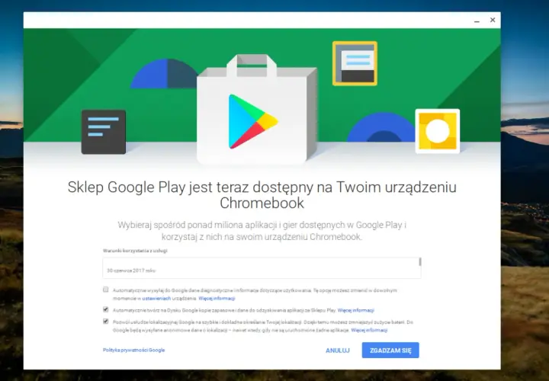Uncheck the Google location services checkbox

pyautogui.click(x=106, y=321)
